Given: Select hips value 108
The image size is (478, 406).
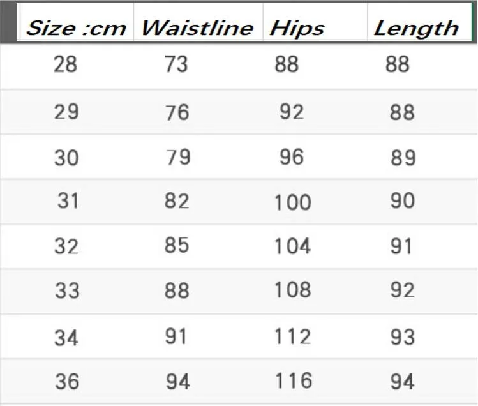Looking at the screenshot, I should pyautogui.click(x=293, y=290).
